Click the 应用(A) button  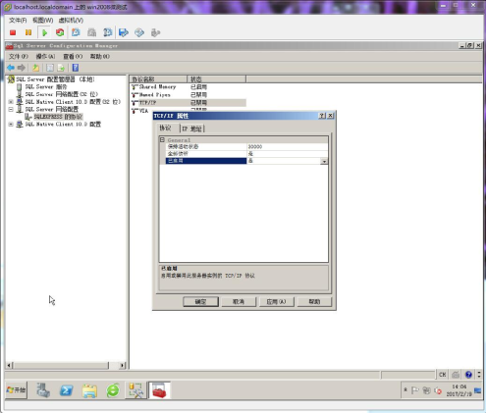tap(276, 301)
